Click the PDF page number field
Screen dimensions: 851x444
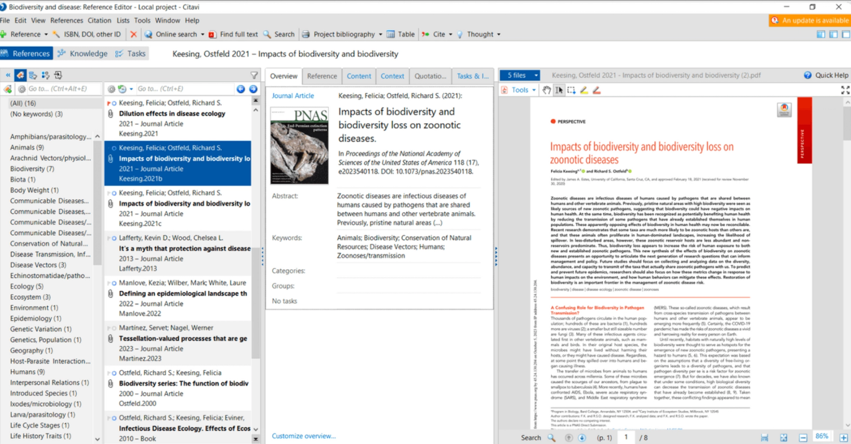pyautogui.click(x=626, y=437)
